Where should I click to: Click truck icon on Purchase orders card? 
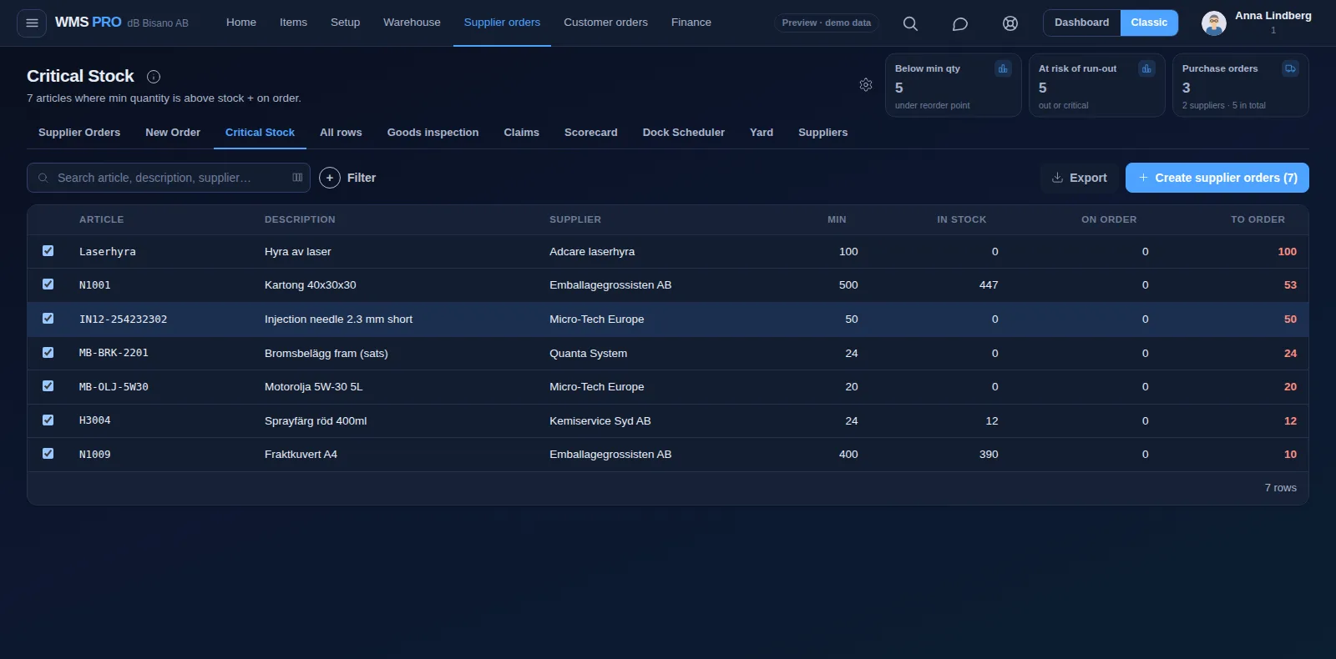tap(1290, 68)
